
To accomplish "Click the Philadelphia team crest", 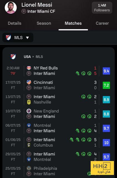I will [x=29, y=168].
